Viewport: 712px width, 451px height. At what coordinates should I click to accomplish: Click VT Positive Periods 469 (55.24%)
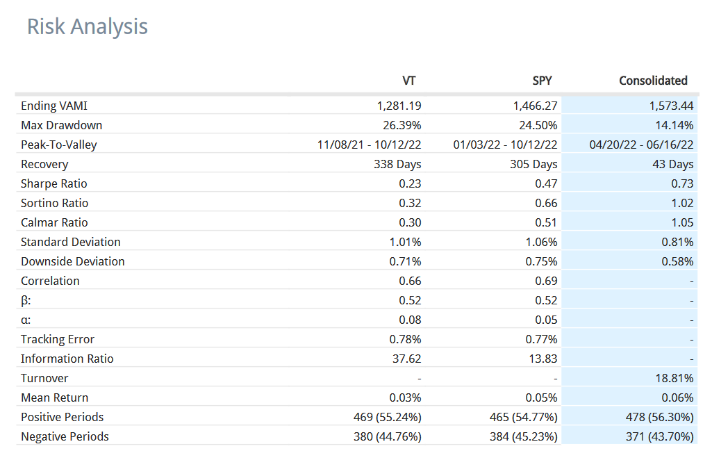click(388, 418)
